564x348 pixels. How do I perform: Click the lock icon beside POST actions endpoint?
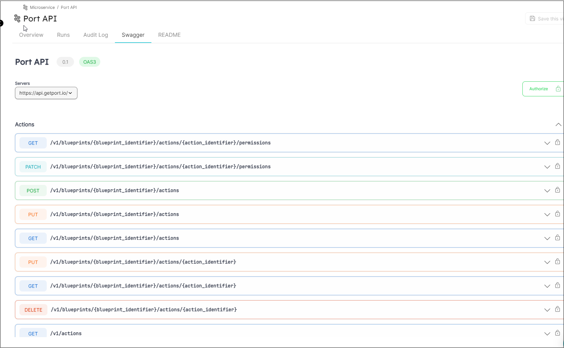point(558,190)
